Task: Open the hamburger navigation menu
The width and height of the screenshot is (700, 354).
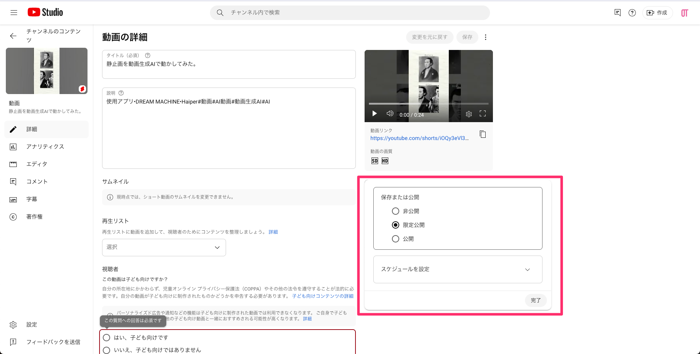Action: coord(14,13)
